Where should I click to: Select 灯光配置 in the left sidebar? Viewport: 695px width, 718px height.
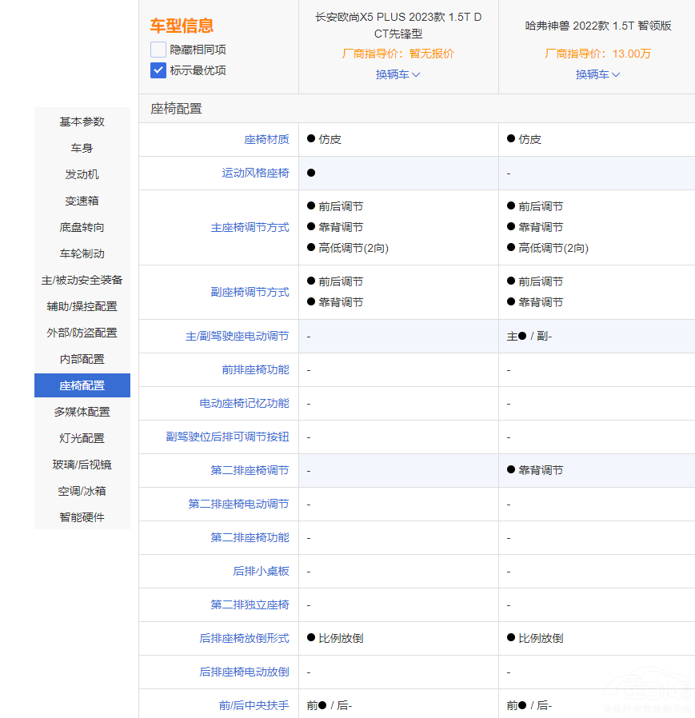(x=82, y=438)
